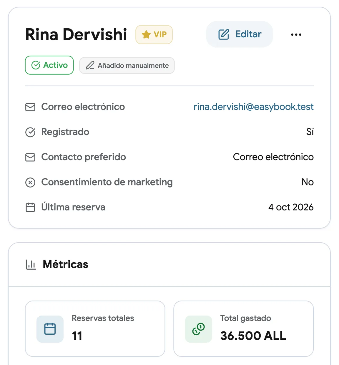Click the No value for marketing consent
This screenshot has width=339, height=365.
308,182
